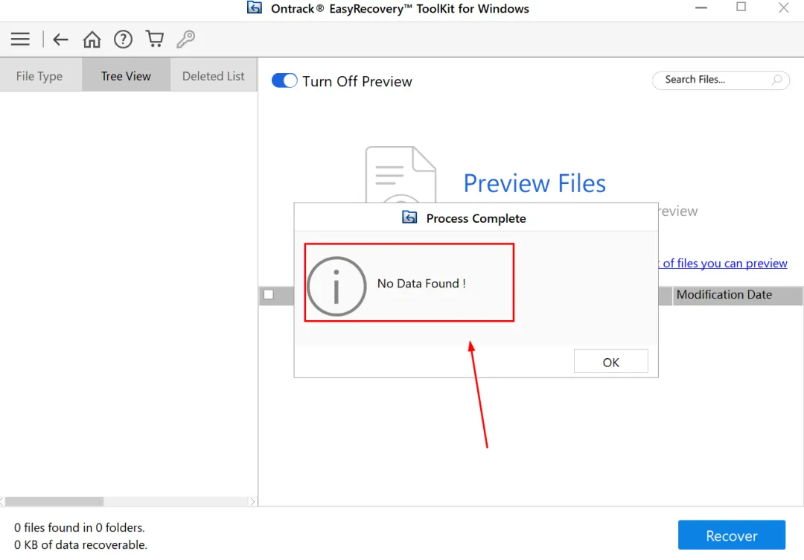Open the Help question mark icon
Screen dimensions: 804x560
click(123, 39)
